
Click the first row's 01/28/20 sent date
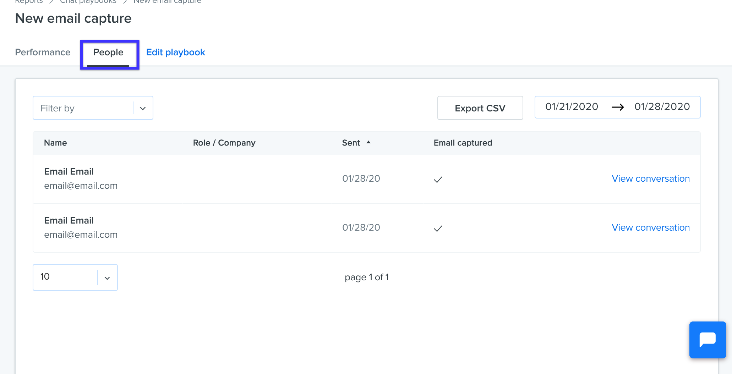tap(361, 178)
